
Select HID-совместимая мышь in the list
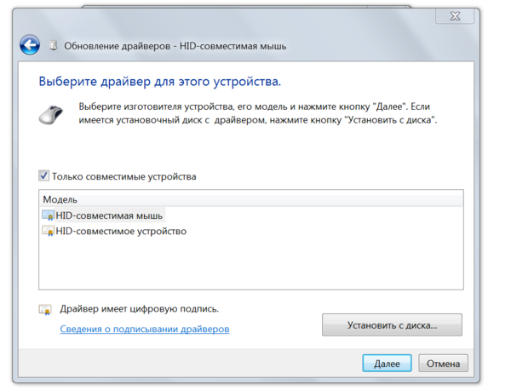109,215
